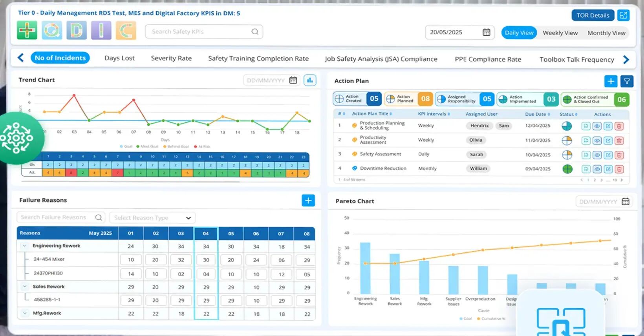Click the green Safety cross icon
Screen dimensions: 644x336
click(x=27, y=30)
